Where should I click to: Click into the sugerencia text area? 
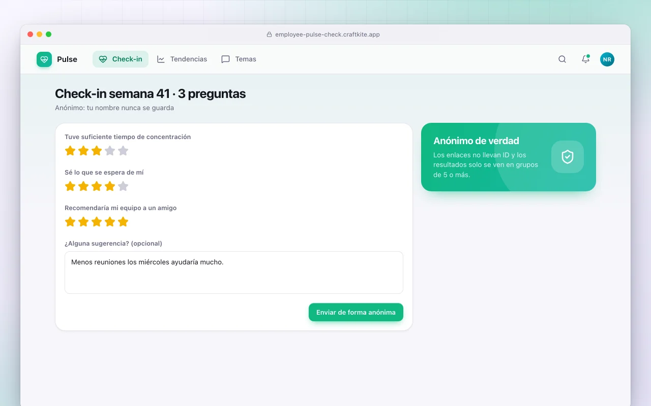[x=234, y=273]
